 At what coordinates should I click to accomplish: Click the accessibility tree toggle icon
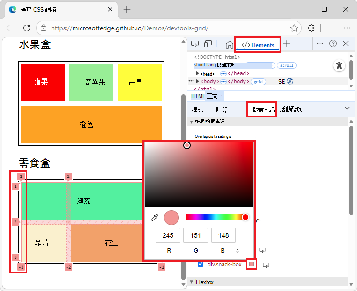(x=339, y=65)
